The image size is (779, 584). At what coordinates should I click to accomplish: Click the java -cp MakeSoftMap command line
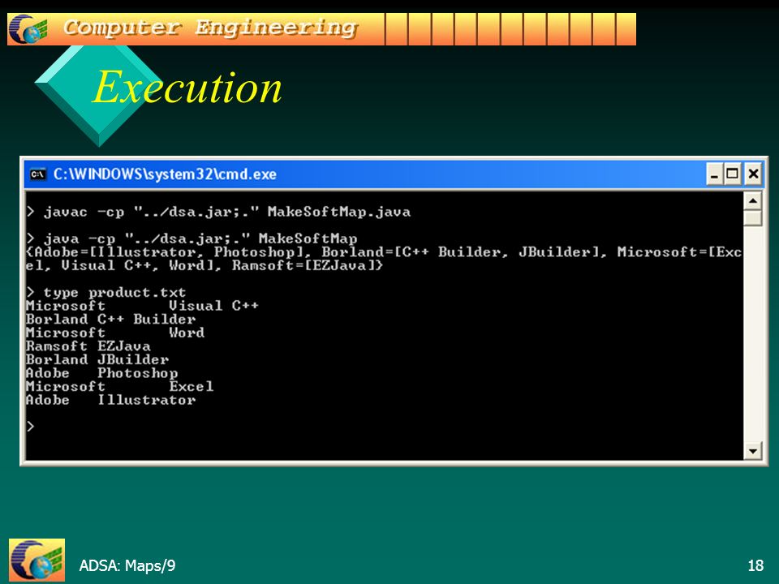pos(192,238)
